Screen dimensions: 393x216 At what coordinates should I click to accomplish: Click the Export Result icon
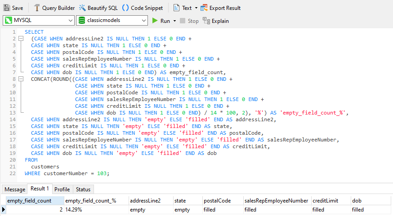tap(204, 8)
